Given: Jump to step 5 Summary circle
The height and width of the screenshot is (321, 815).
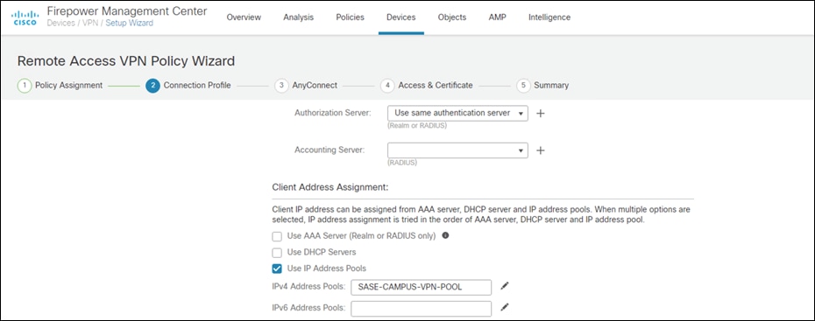Looking at the screenshot, I should (523, 86).
